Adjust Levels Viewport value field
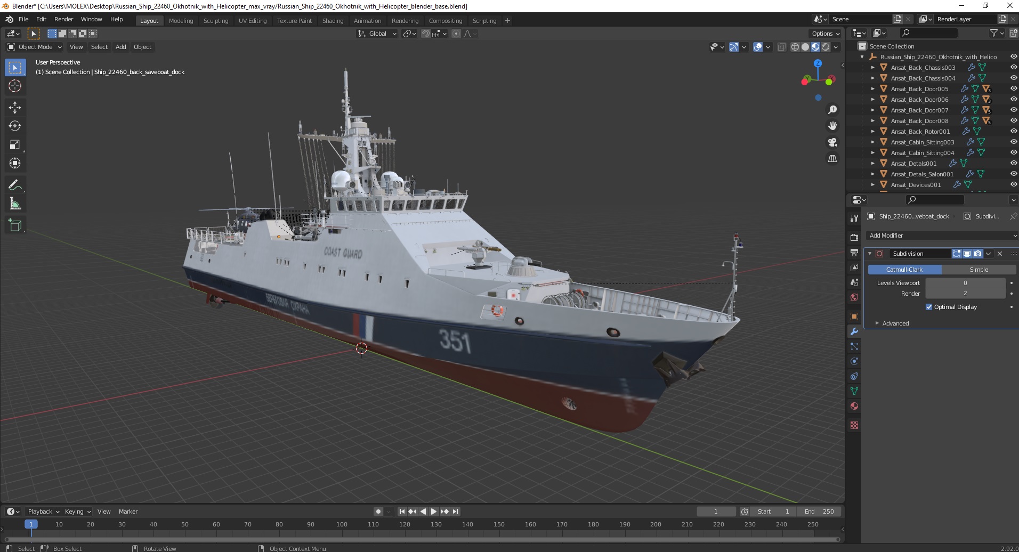Screen dimensions: 1019x552 point(965,283)
